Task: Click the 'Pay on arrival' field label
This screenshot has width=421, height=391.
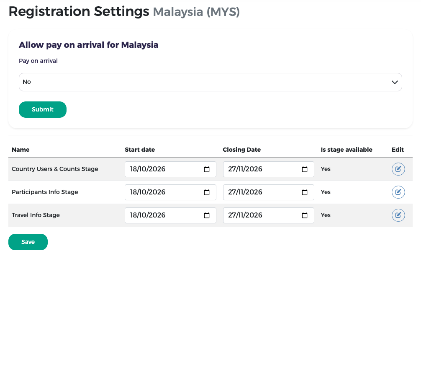Action: pos(38,61)
